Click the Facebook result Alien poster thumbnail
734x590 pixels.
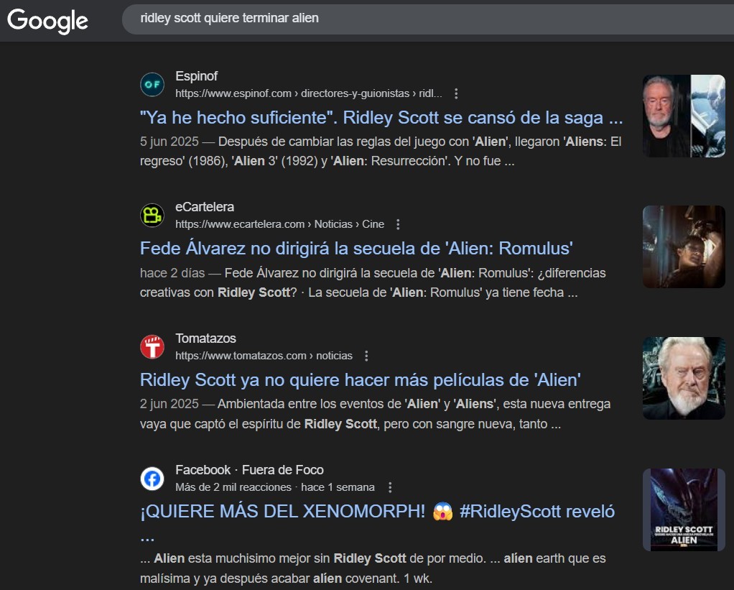684,510
